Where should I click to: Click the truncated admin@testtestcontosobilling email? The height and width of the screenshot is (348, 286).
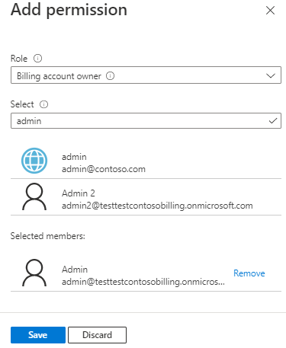(143, 282)
